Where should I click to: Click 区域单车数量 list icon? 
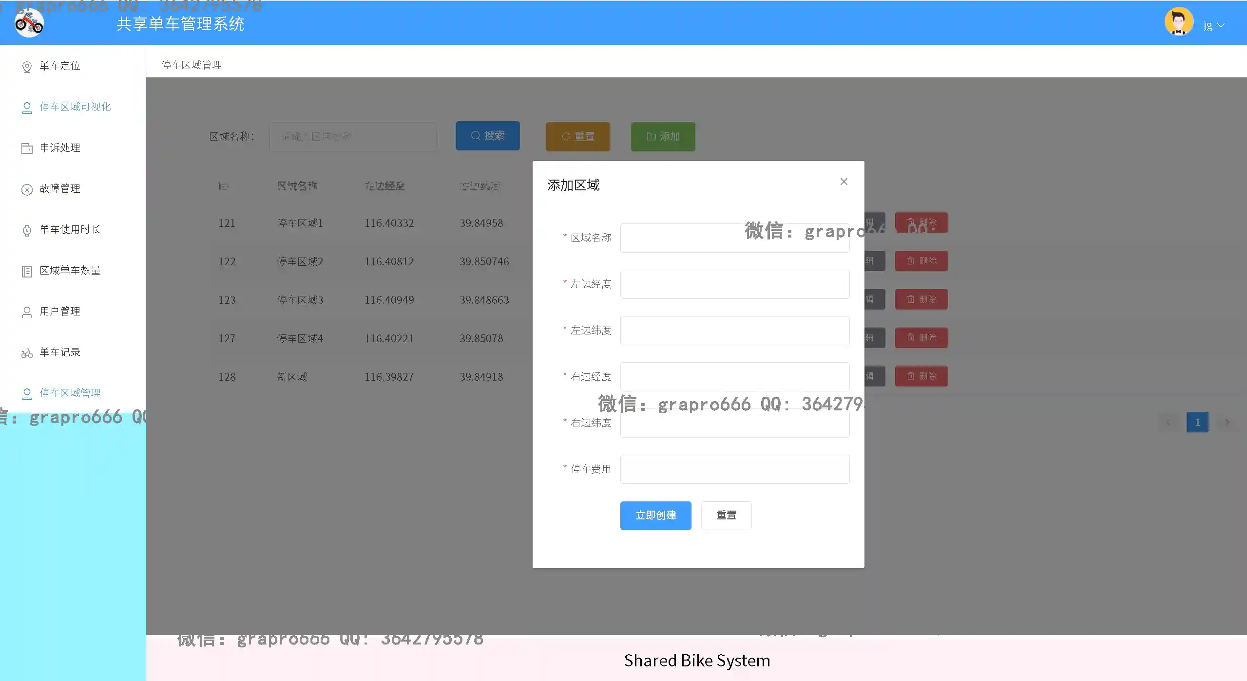coord(27,271)
